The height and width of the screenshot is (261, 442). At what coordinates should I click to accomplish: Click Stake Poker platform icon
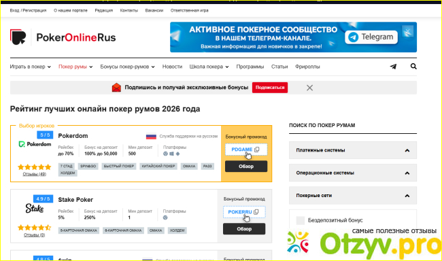[x=165, y=217]
